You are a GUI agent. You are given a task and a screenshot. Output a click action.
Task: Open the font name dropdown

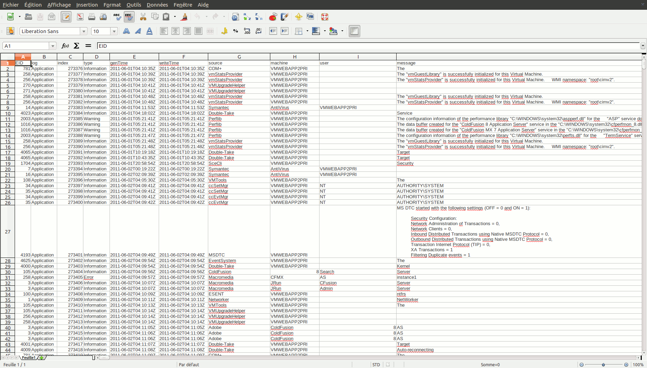84,31
